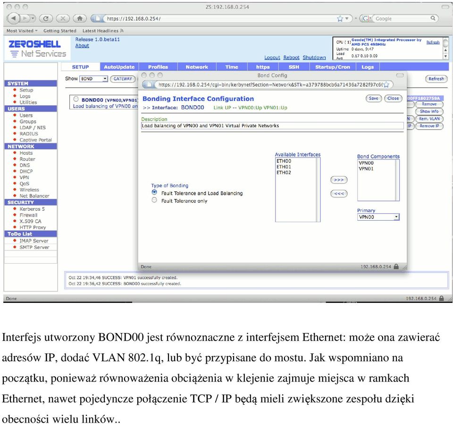This screenshot has height=424, width=453.
Task: Click the Show Info button
Action: click(429, 111)
